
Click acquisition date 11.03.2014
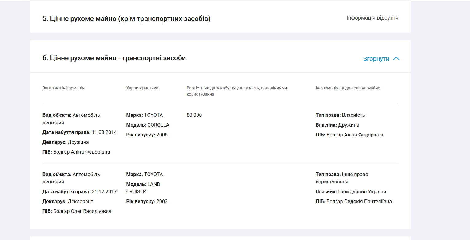(x=104, y=132)
